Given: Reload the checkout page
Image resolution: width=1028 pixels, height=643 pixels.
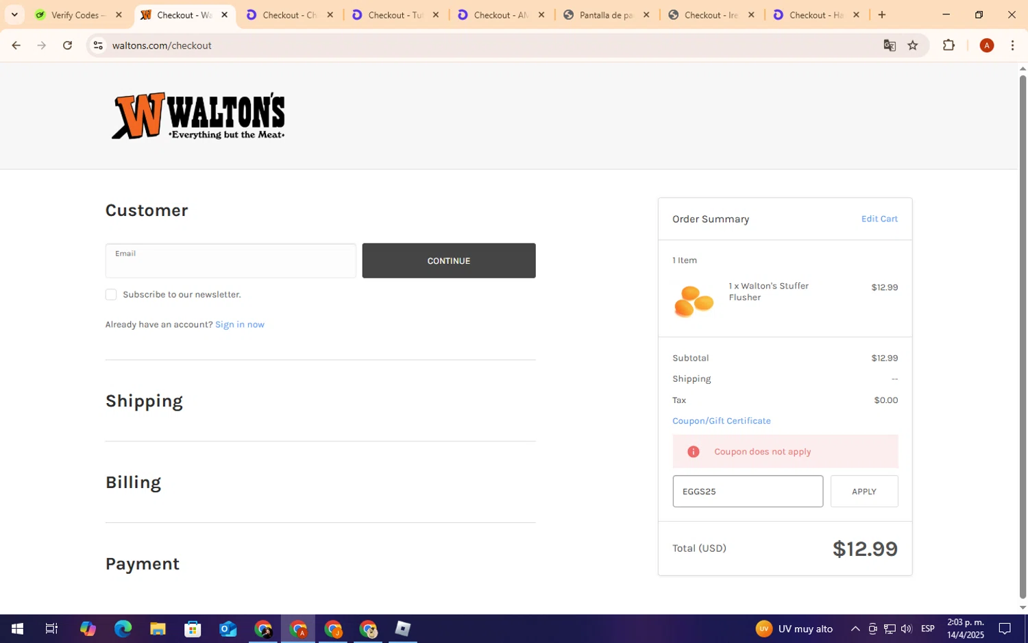Looking at the screenshot, I should click(x=67, y=45).
